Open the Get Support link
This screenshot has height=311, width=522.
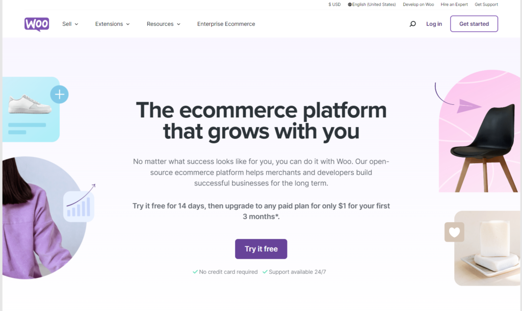tap(486, 5)
